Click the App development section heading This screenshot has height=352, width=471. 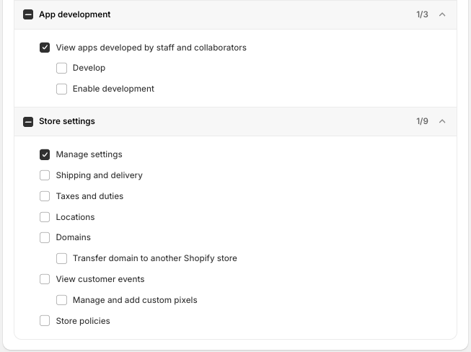point(75,14)
